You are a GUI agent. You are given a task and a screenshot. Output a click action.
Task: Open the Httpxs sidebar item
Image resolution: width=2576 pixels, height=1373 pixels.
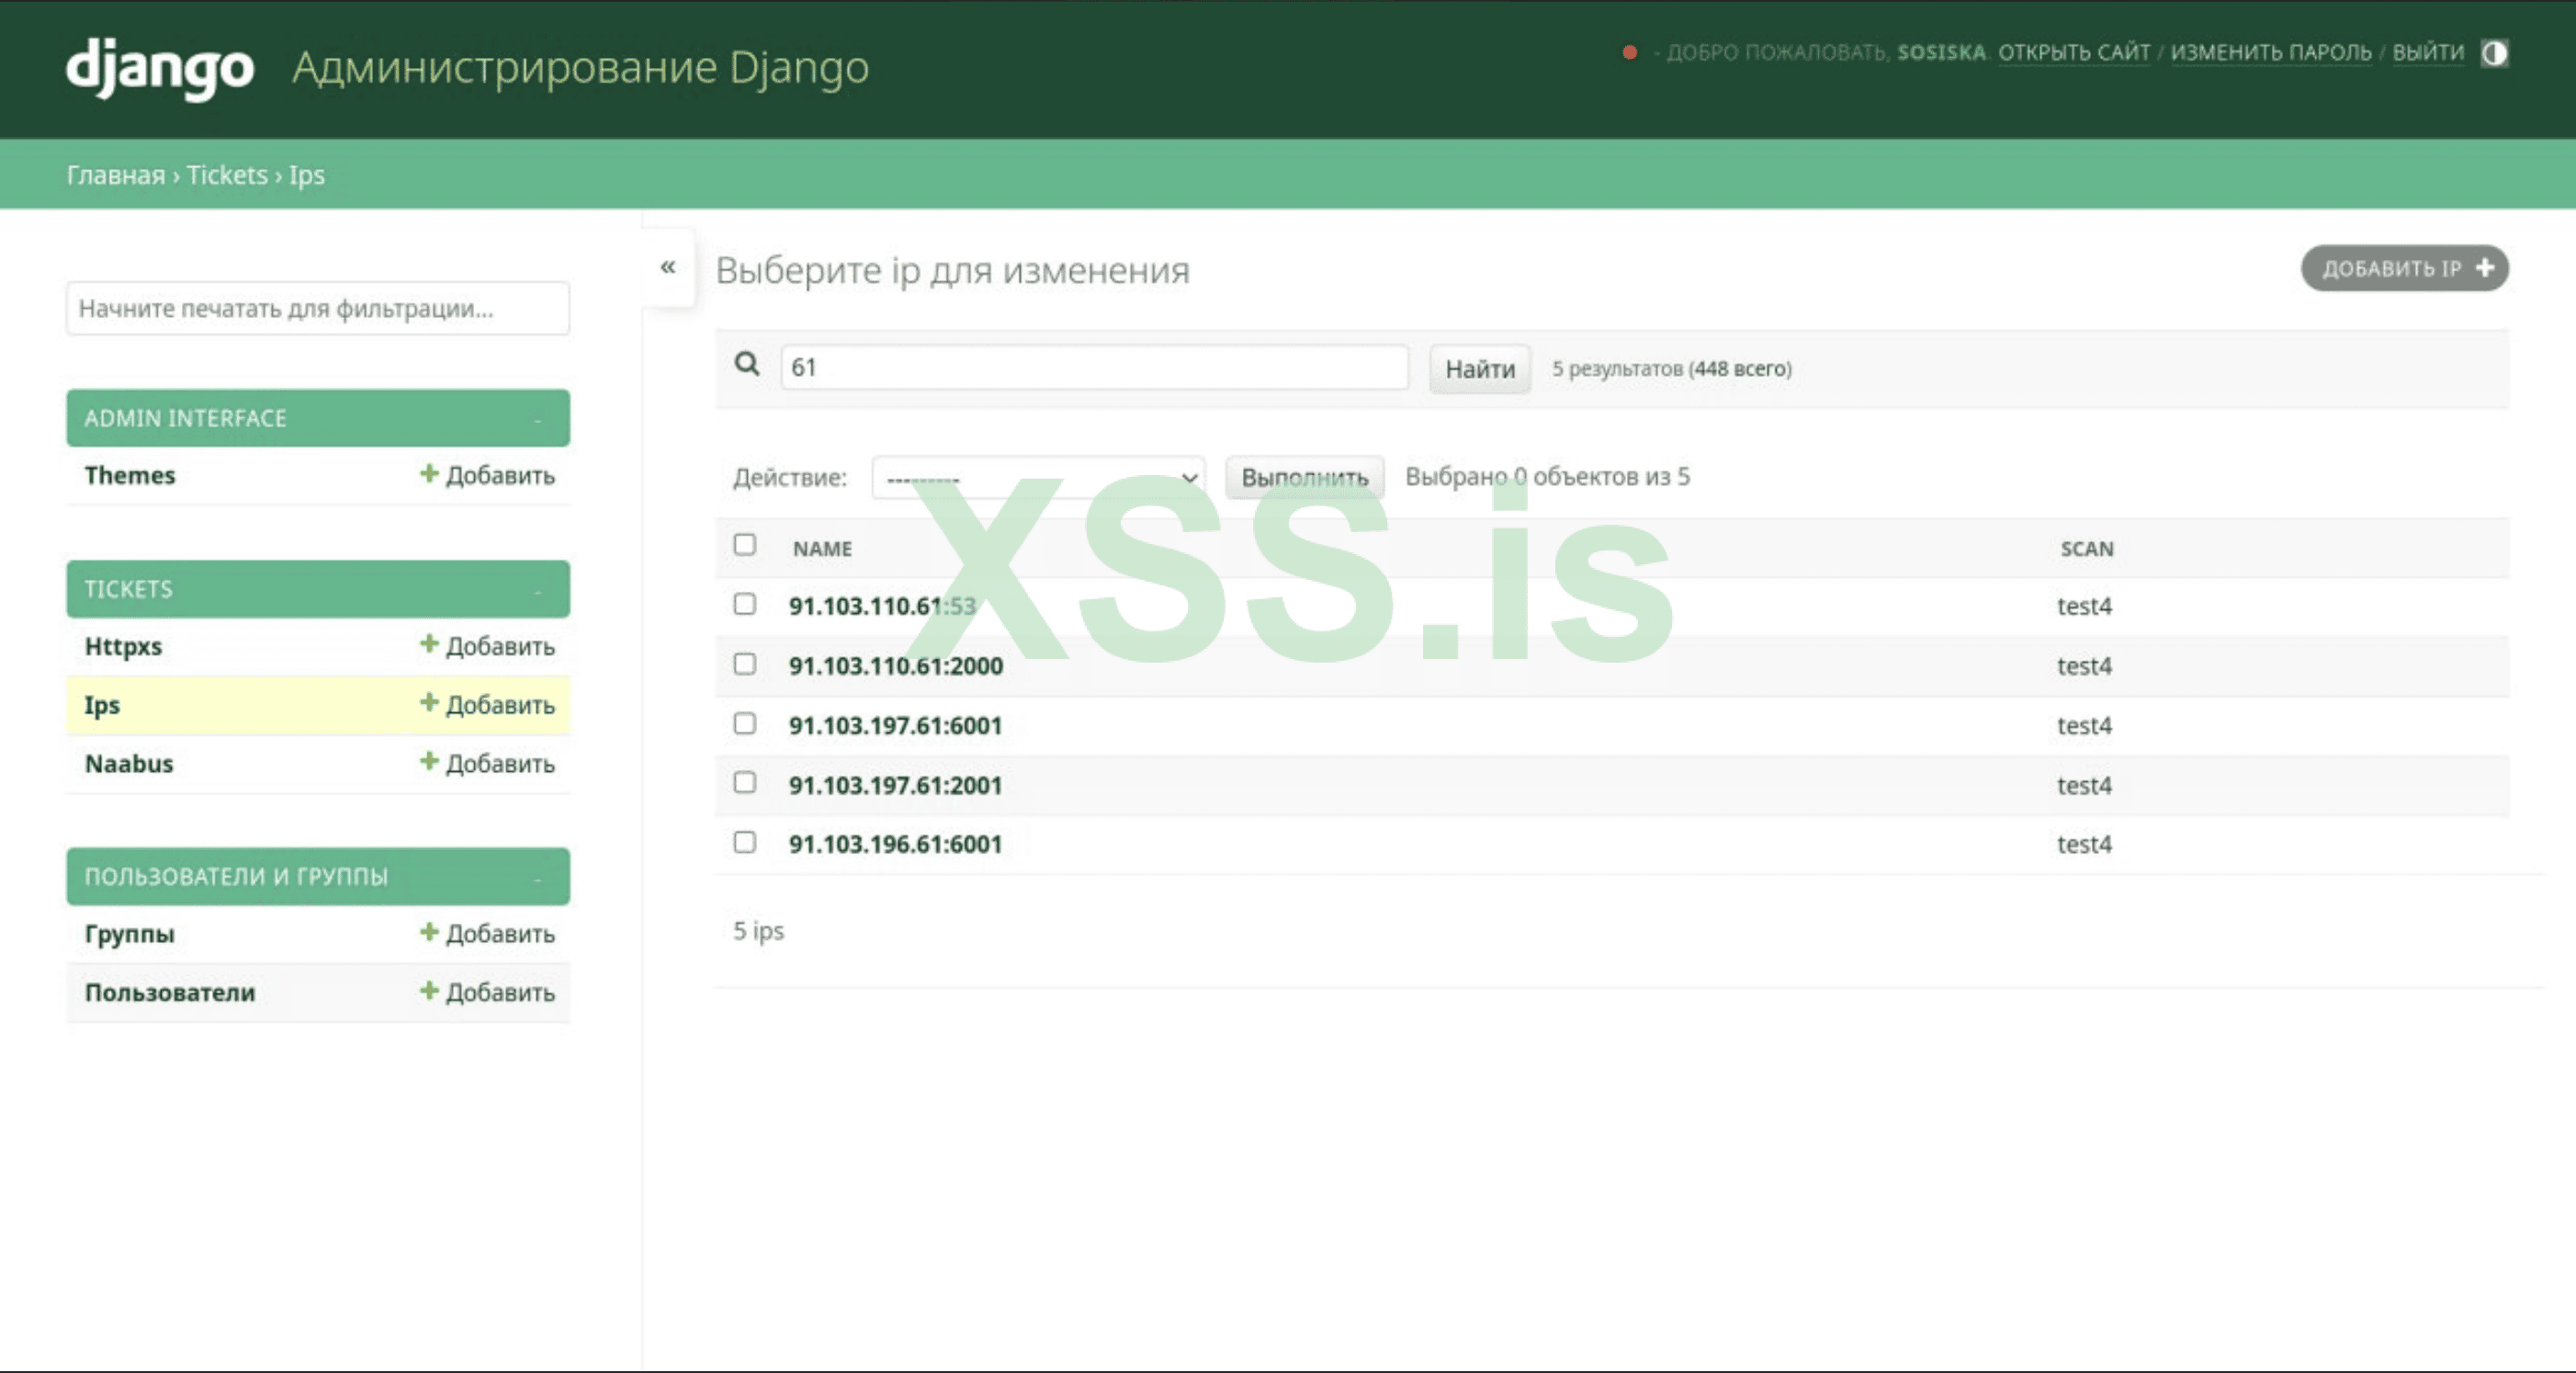click(123, 646)
